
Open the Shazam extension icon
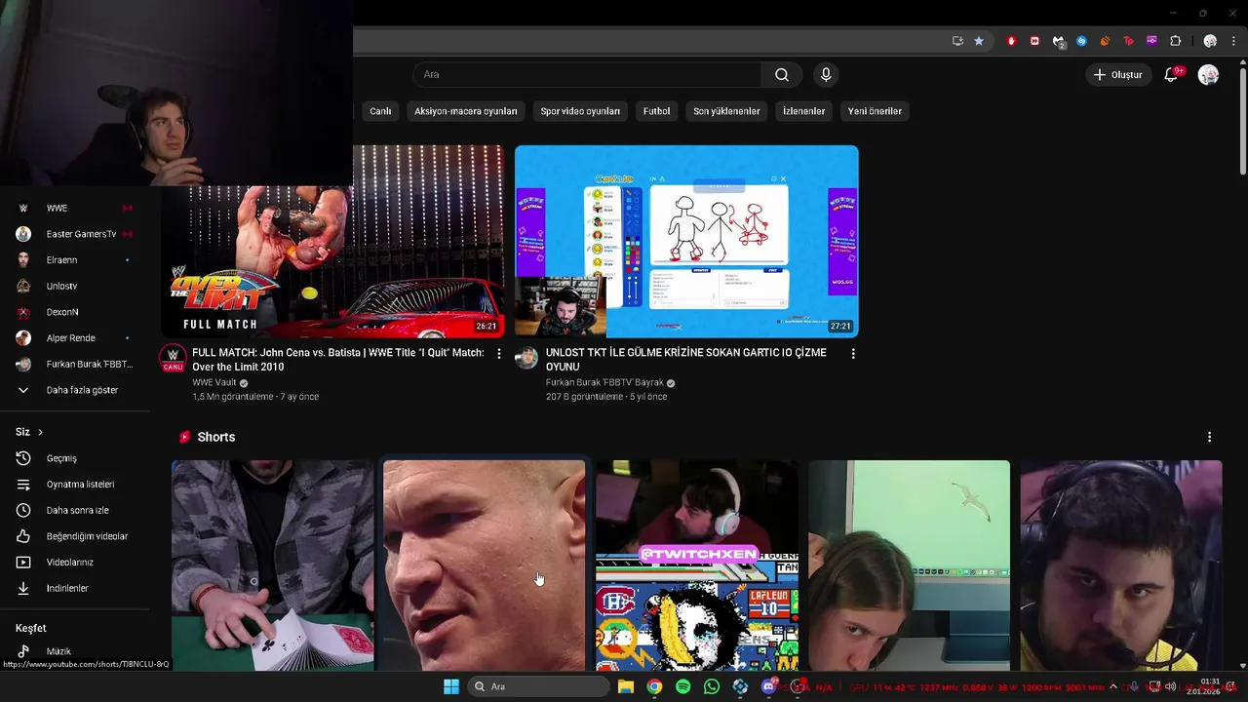[x=1081, y=41]
